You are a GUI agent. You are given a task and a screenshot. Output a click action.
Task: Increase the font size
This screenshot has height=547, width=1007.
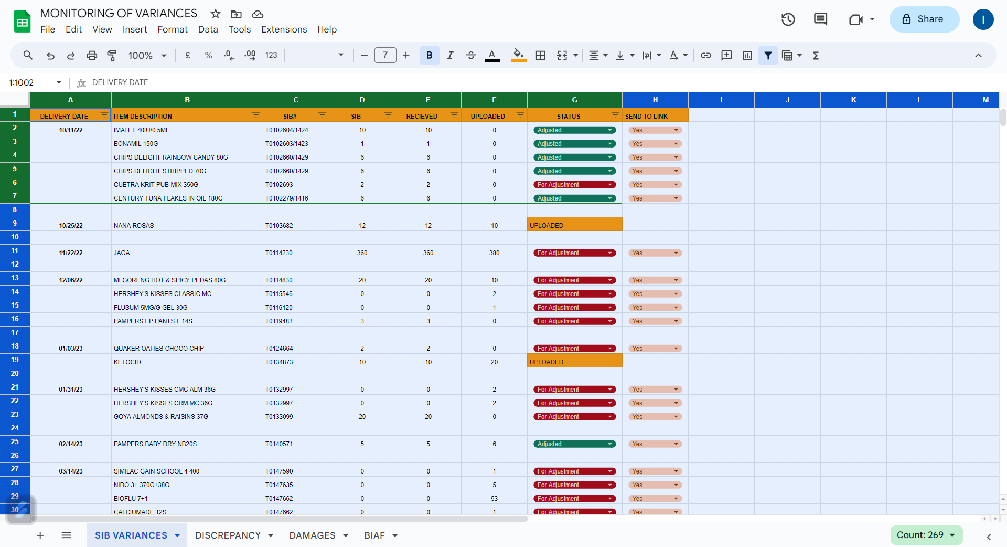[x=406, y=55]
